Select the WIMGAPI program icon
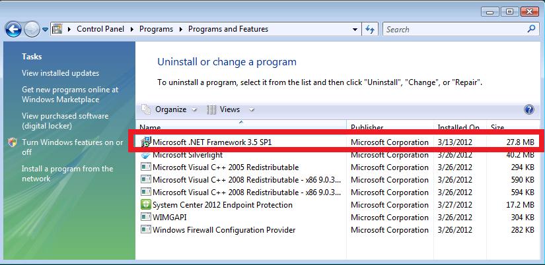Screen dimensions: 545x265 pyautogui.click(x=145, y=217)
